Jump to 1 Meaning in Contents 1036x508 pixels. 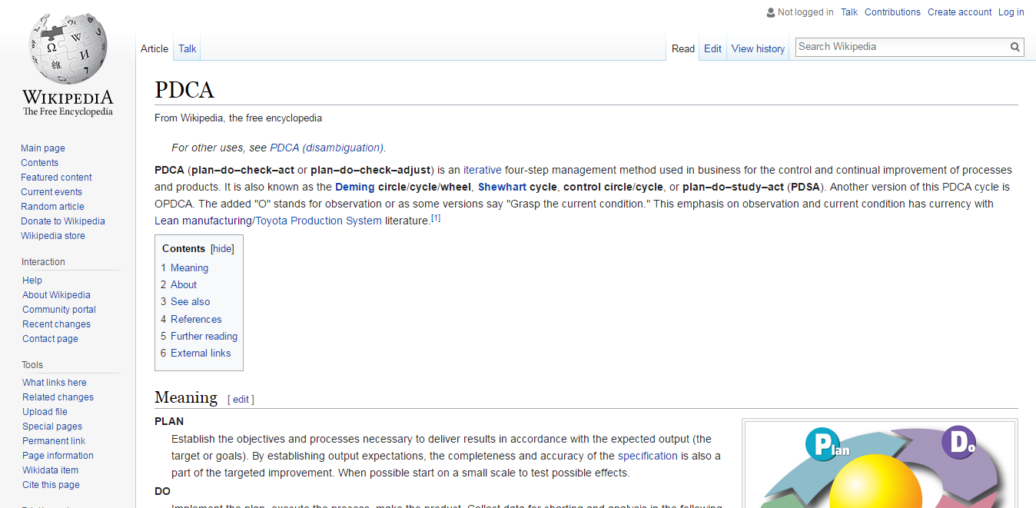(184, 268)
